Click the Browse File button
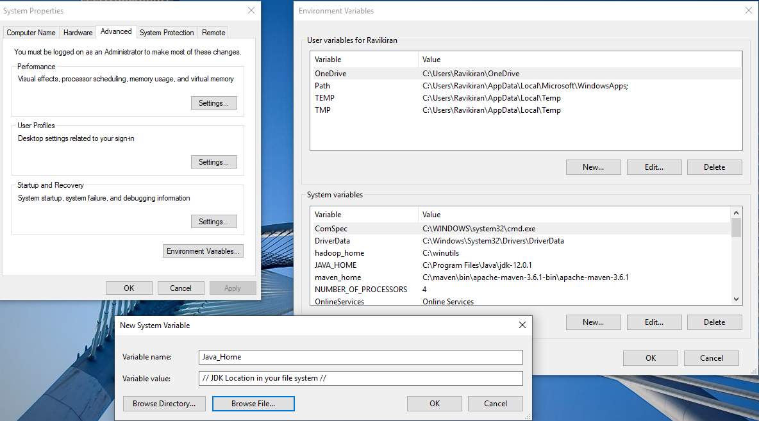The image size is (759, 421). point(253,404)
